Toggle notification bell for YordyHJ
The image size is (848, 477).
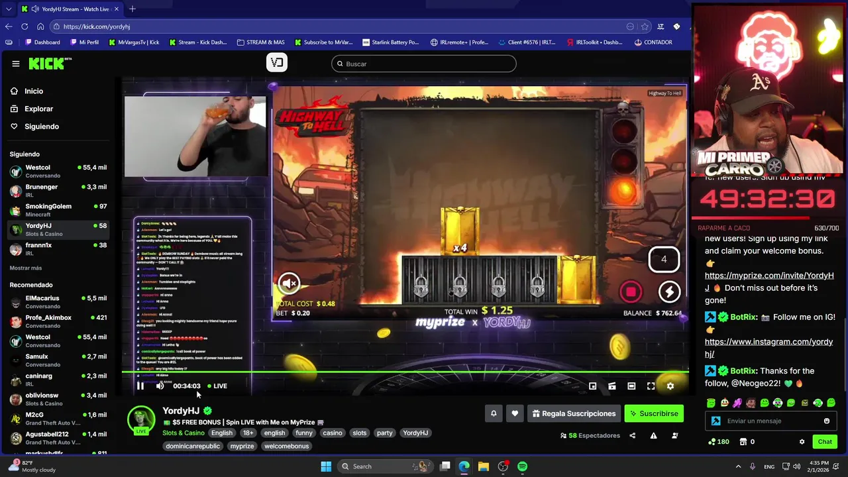coord(494,413)
